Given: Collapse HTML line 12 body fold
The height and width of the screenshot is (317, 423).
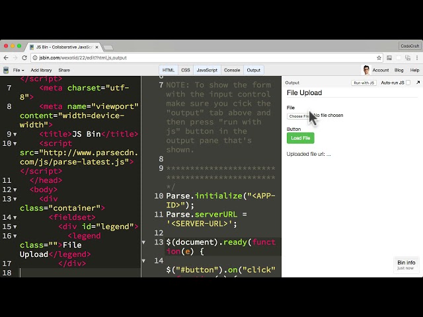Looking at the screenshot, I should (x=15, y=190).
